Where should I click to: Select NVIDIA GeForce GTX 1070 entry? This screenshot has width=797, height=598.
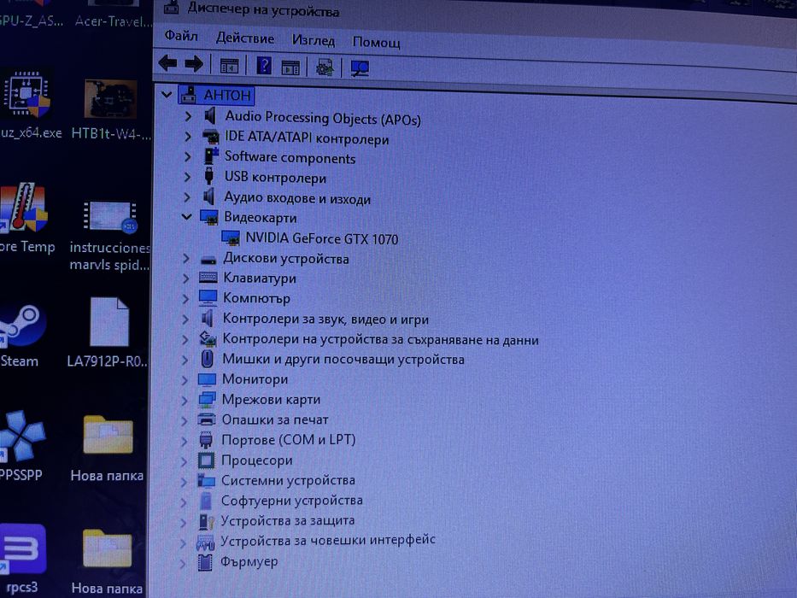[x=322, y=238]
